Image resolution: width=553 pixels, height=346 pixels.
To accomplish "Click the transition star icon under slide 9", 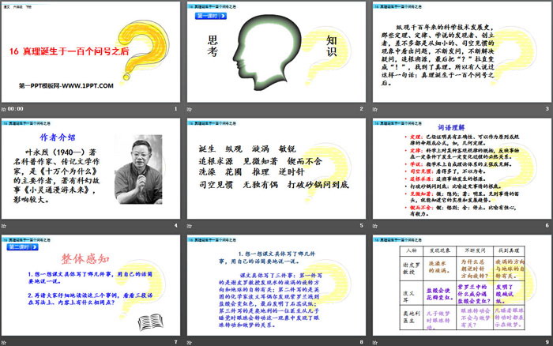I will [375, 343].
